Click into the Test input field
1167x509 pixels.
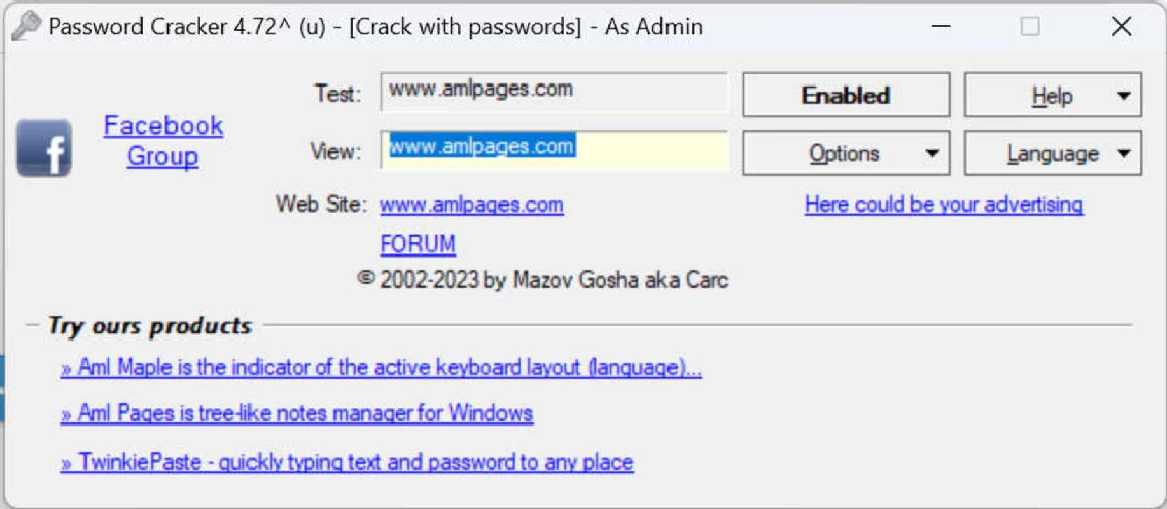pyautogui.click(x=554, y=92)
